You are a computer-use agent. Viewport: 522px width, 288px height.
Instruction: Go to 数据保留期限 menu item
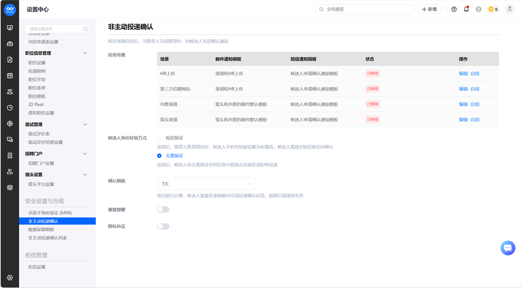coord(41,229)
